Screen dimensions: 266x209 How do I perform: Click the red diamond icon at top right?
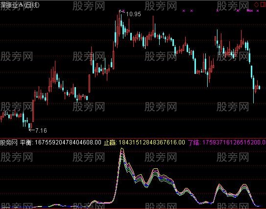[x=256, y=5]
